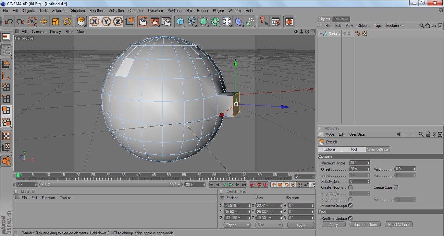Open the MoGraph menu
This screenshot has width=444, height=236.
tap(175, 11)
